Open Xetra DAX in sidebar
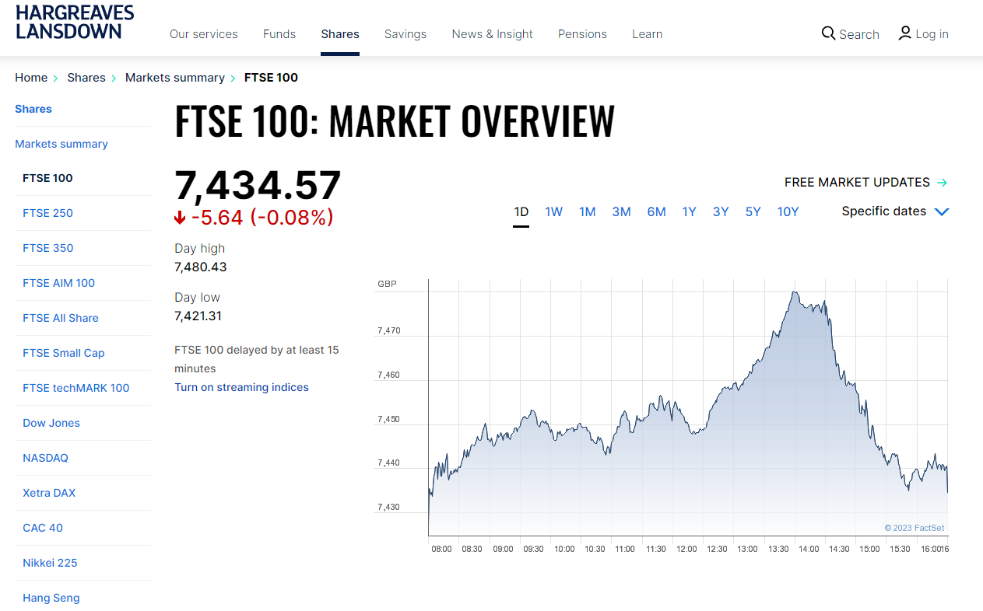983x611 pixels. click(49, 493)
